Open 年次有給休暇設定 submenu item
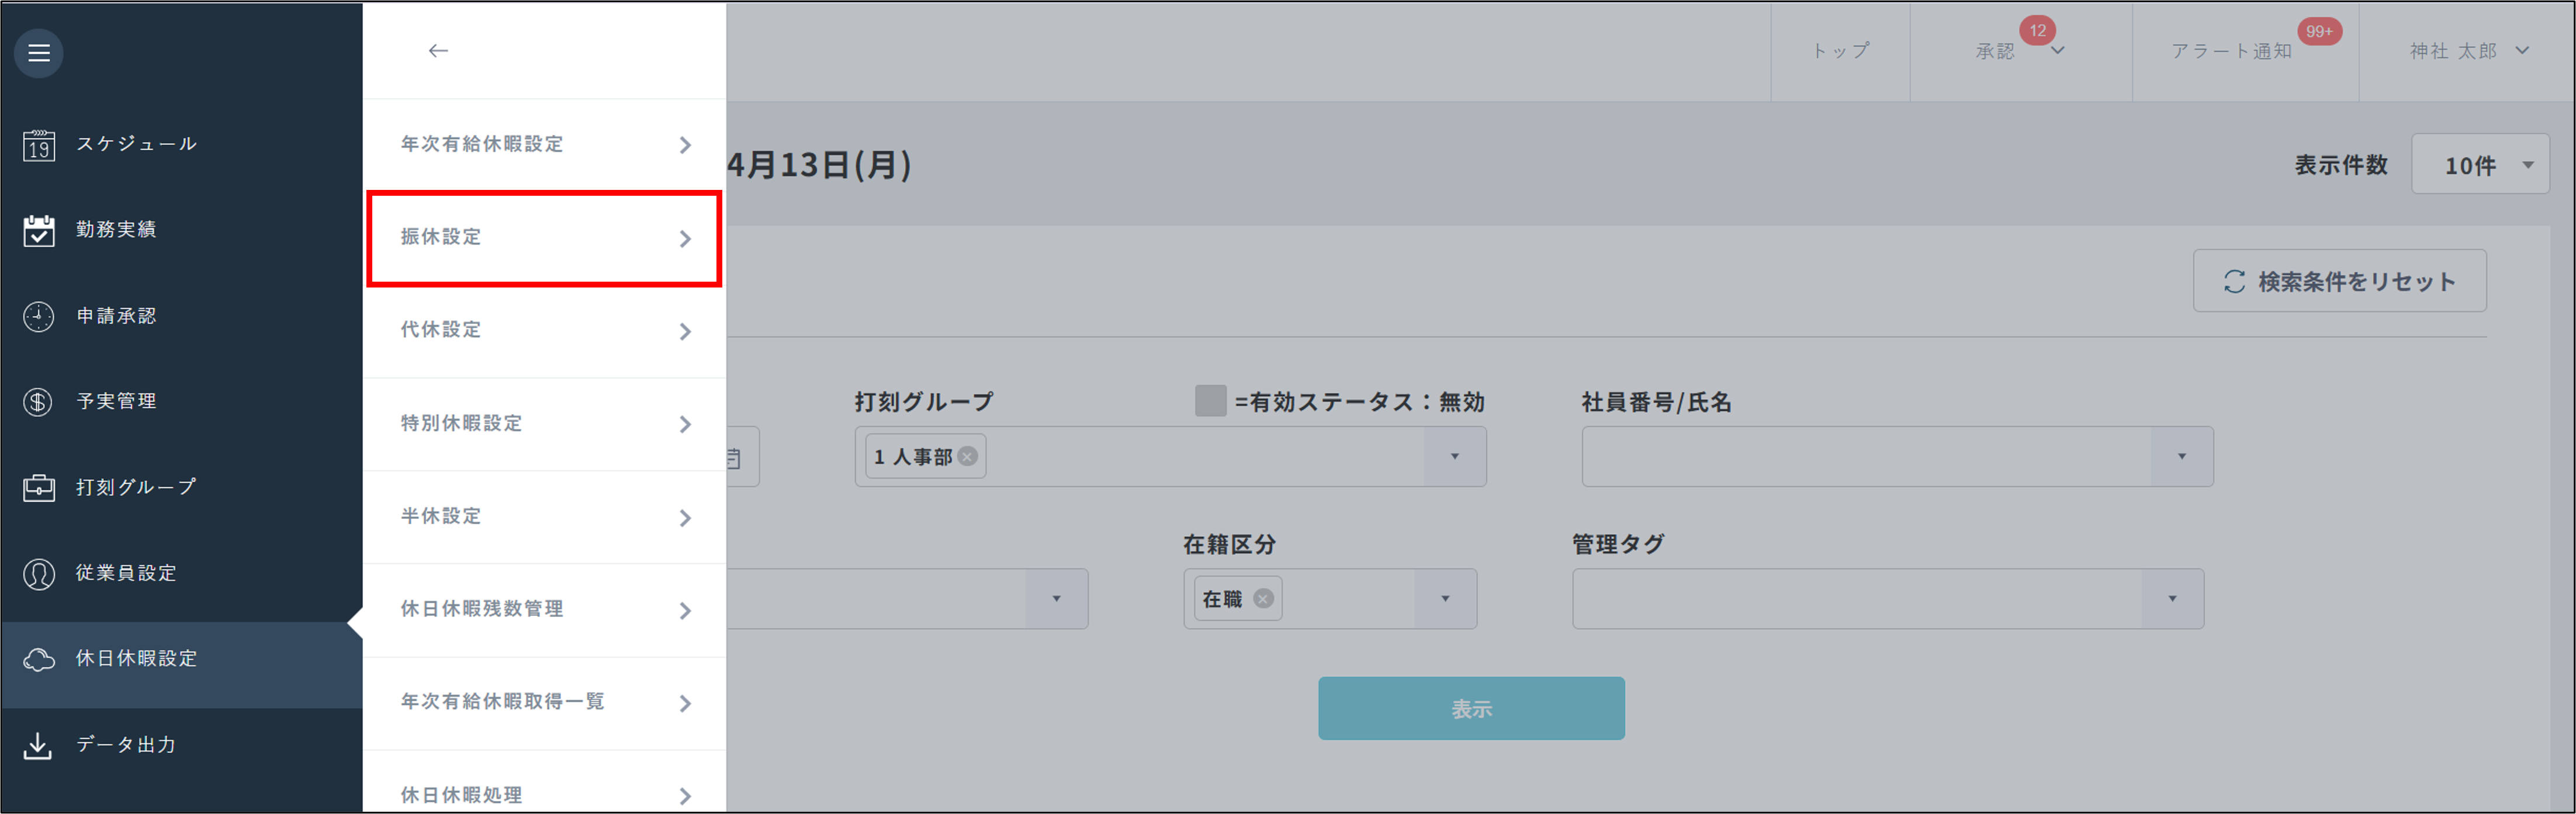Image resolution: width=2576 pixels, height=814 pixels. (x=544, y=145)
